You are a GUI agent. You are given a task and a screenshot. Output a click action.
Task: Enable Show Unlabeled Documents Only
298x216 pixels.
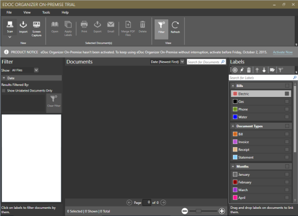coord(4,90)
